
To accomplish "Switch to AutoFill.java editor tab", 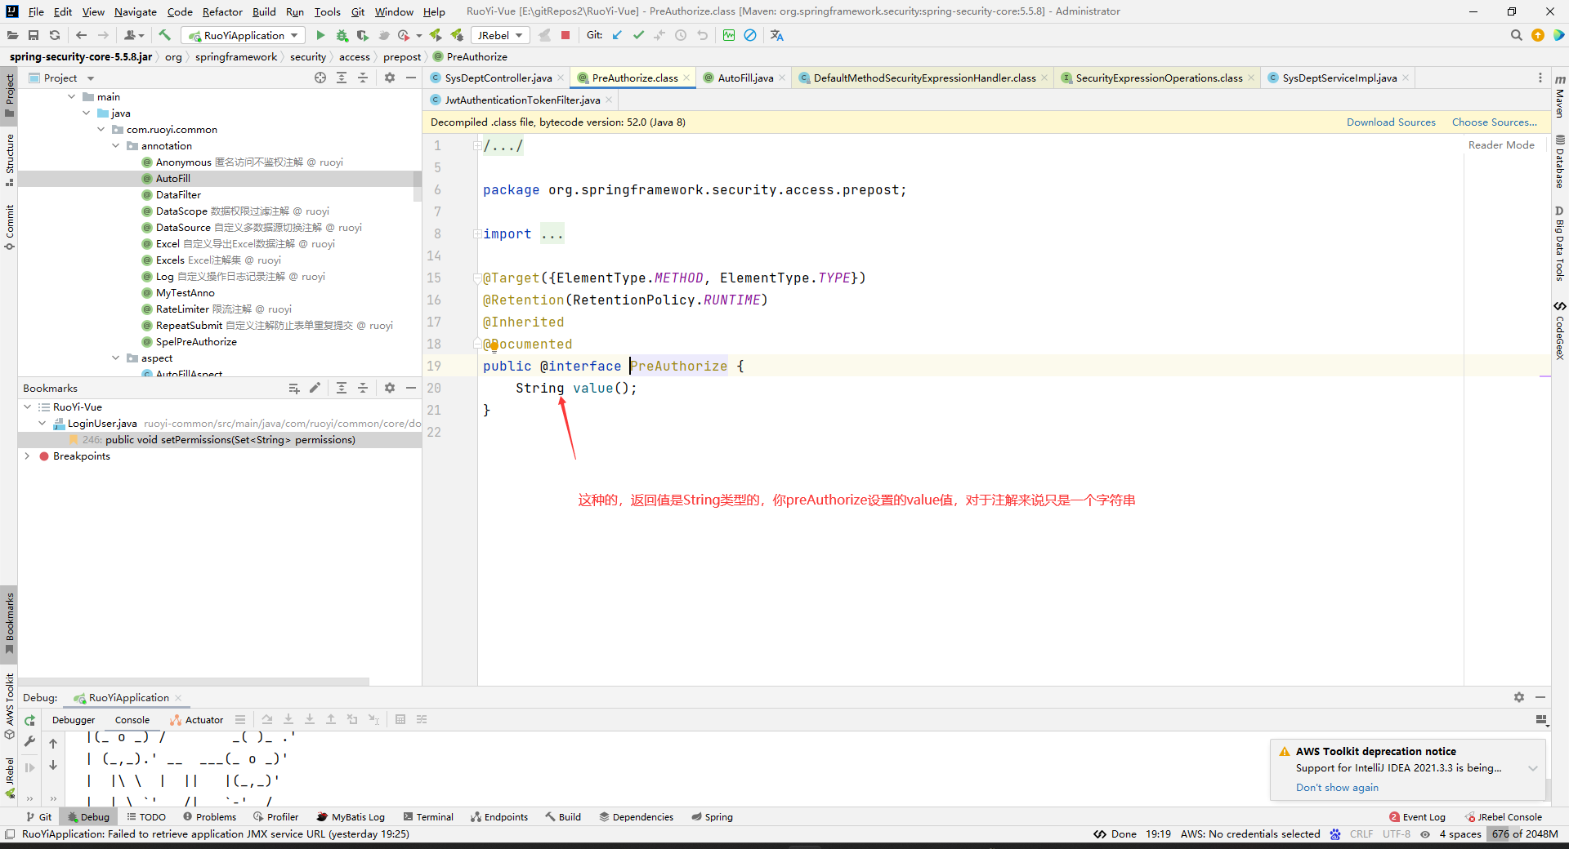I will (745, 78).
